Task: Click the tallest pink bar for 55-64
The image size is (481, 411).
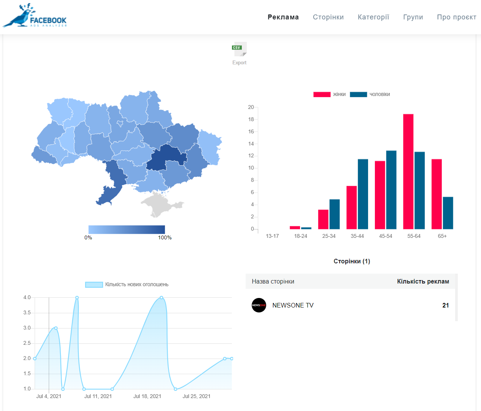Action: coord(408,171)
